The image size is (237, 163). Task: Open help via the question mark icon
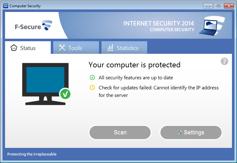[x=224, y=61]
